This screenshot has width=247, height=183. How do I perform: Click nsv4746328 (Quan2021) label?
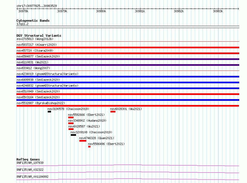pyautogui.click(x=97, y=138)
